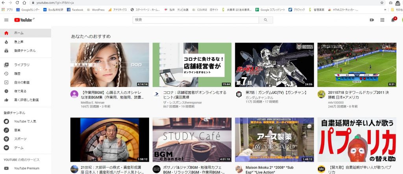403x174 pixels.
Task: Open 自分の動画 in the sidebar
Action: coord(26,83)
